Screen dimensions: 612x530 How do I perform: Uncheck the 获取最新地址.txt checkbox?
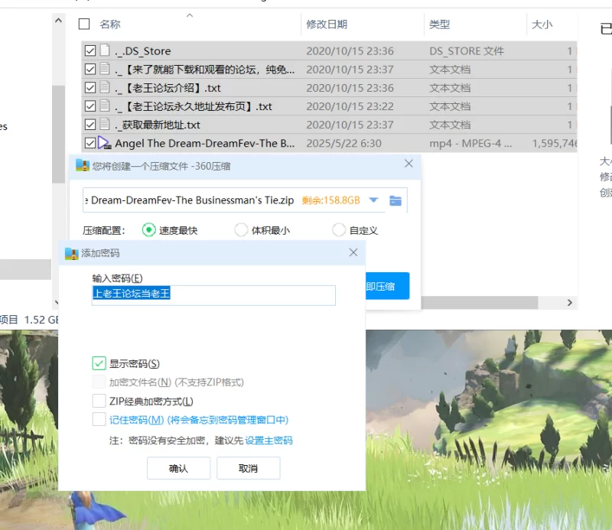90,125
